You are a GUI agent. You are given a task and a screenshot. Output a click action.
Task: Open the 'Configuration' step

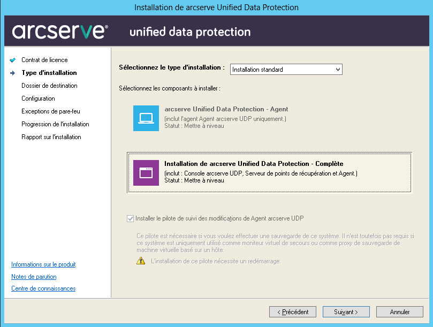[x=38, y=98]
